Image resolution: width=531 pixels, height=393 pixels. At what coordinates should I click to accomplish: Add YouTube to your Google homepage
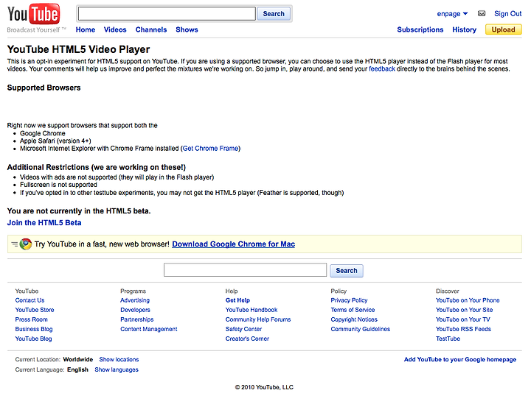click(460, 360)
